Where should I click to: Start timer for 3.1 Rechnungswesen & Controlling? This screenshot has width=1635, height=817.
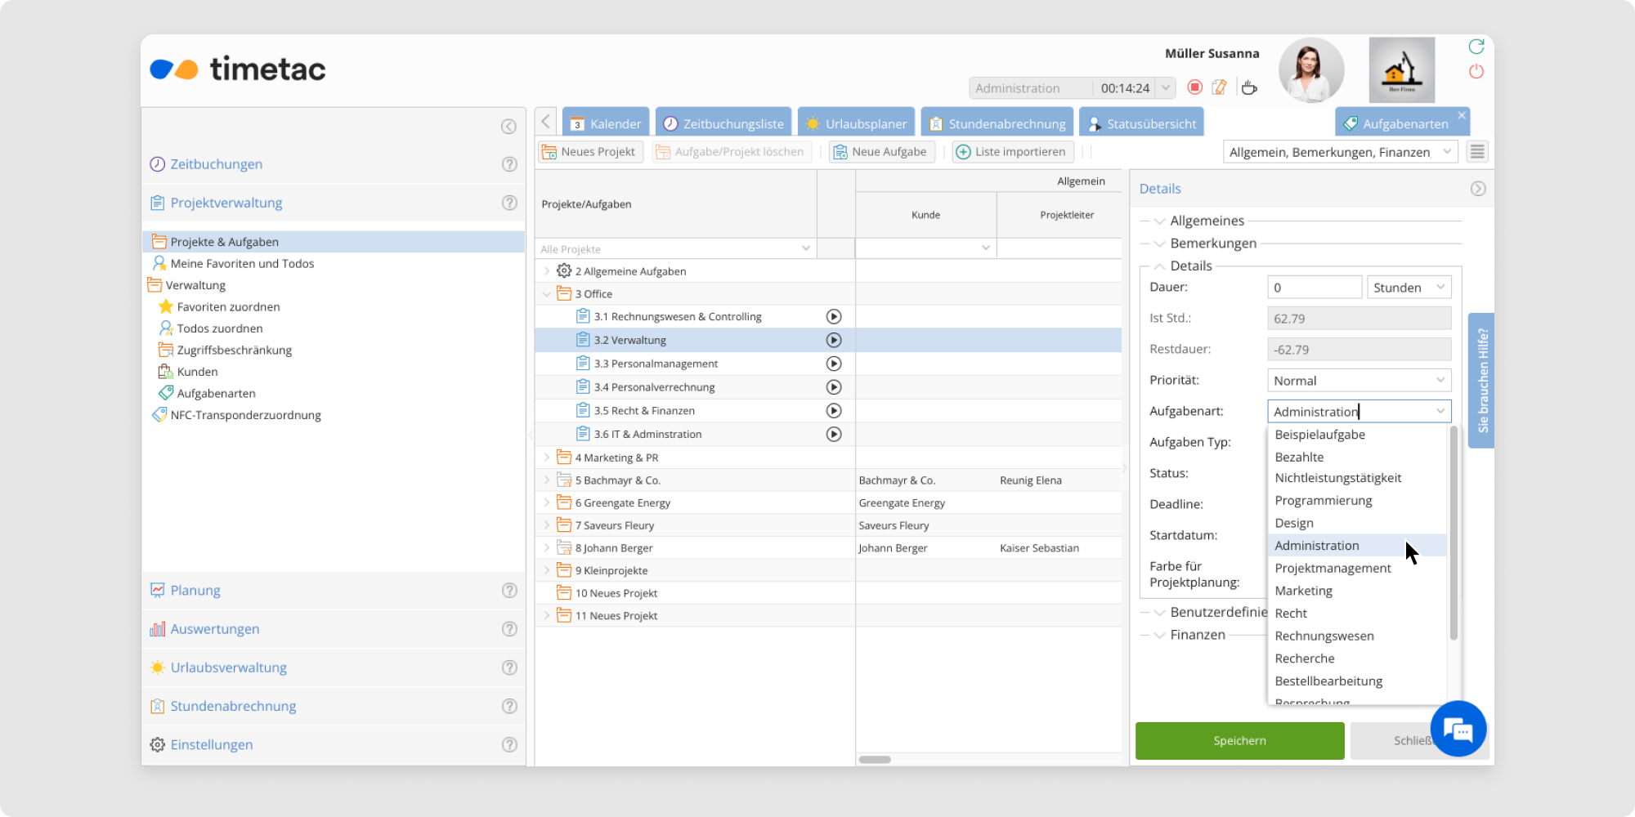833,317
